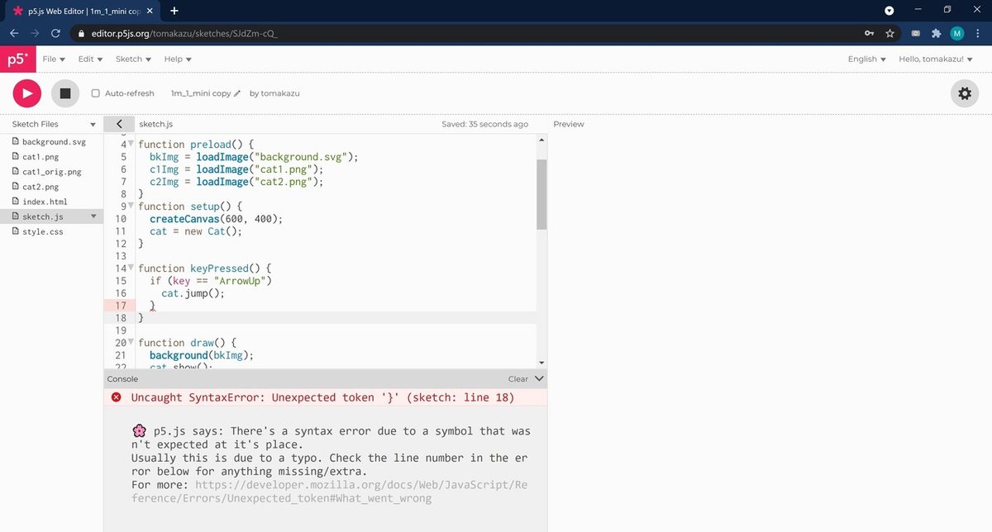Enable the Auto-refresh checkbox

point(96,93)
